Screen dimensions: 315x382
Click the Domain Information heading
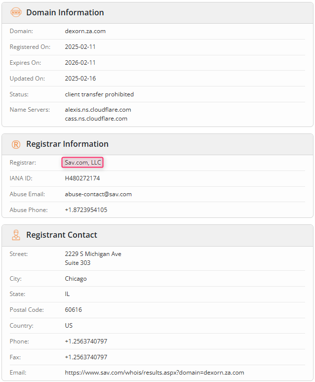coord(65,12)
